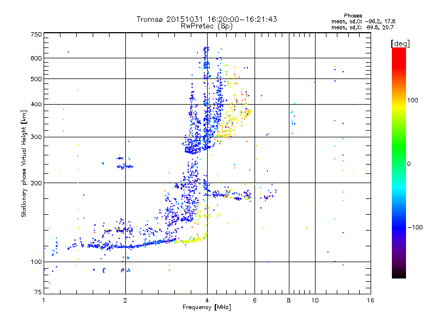Viewport: 436px width, 327px height.
Task: Click the 'Frequency [MHz]' axis label
Action: tap(207, 307)
